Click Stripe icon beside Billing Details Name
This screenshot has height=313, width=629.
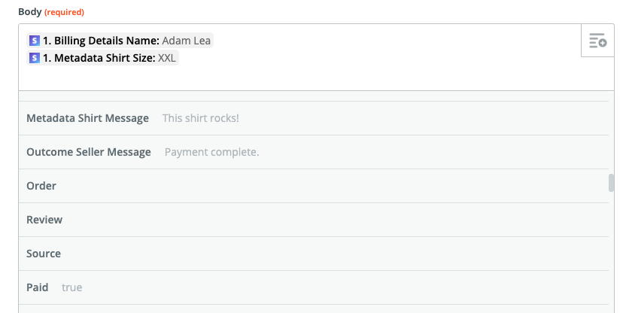(34, 41)
